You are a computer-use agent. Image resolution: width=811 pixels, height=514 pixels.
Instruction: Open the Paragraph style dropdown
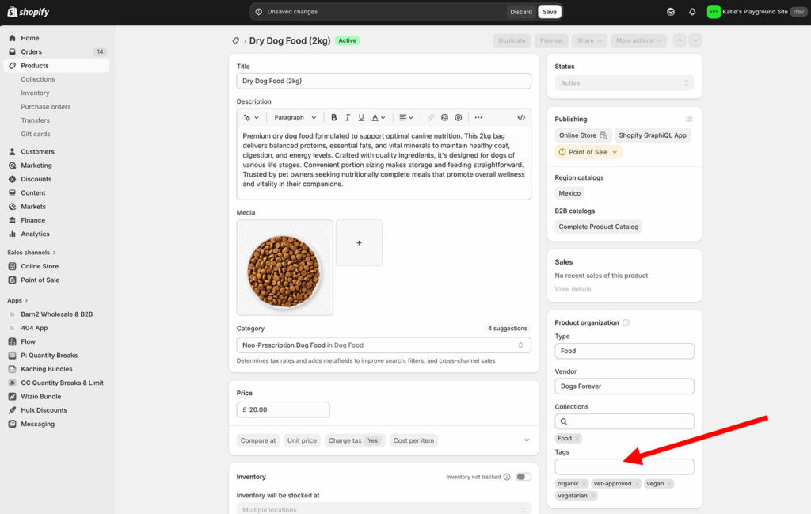click(x=295, y=117)
